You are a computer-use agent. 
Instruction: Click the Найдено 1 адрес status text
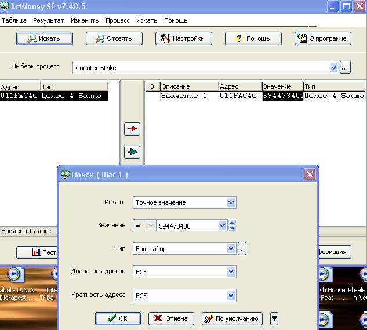coord(26,231)
